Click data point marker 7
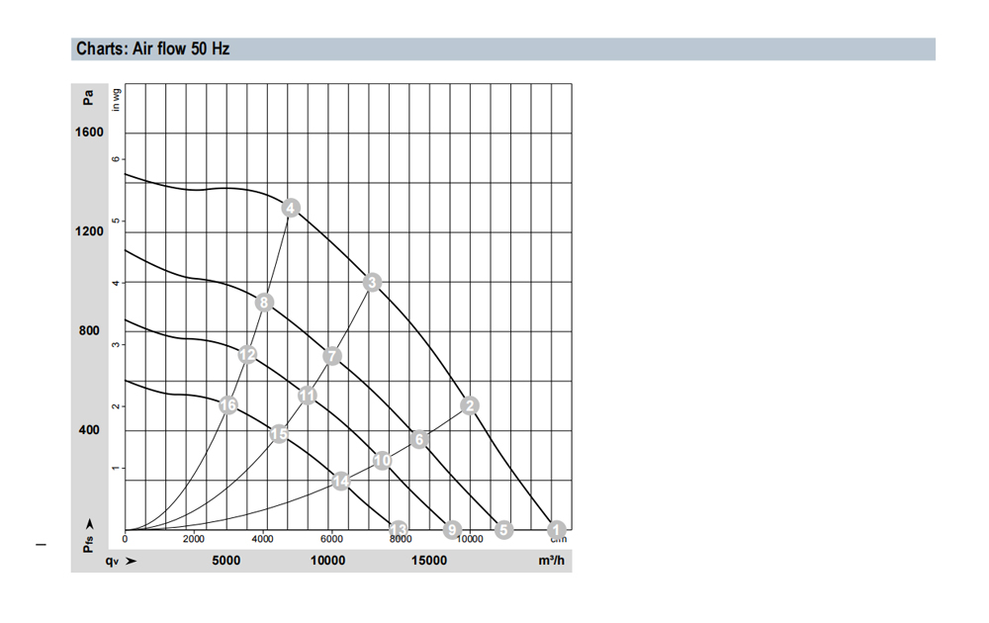Image resolution: width=989 pixels, height=623 pixels. (x=332, y=356)
